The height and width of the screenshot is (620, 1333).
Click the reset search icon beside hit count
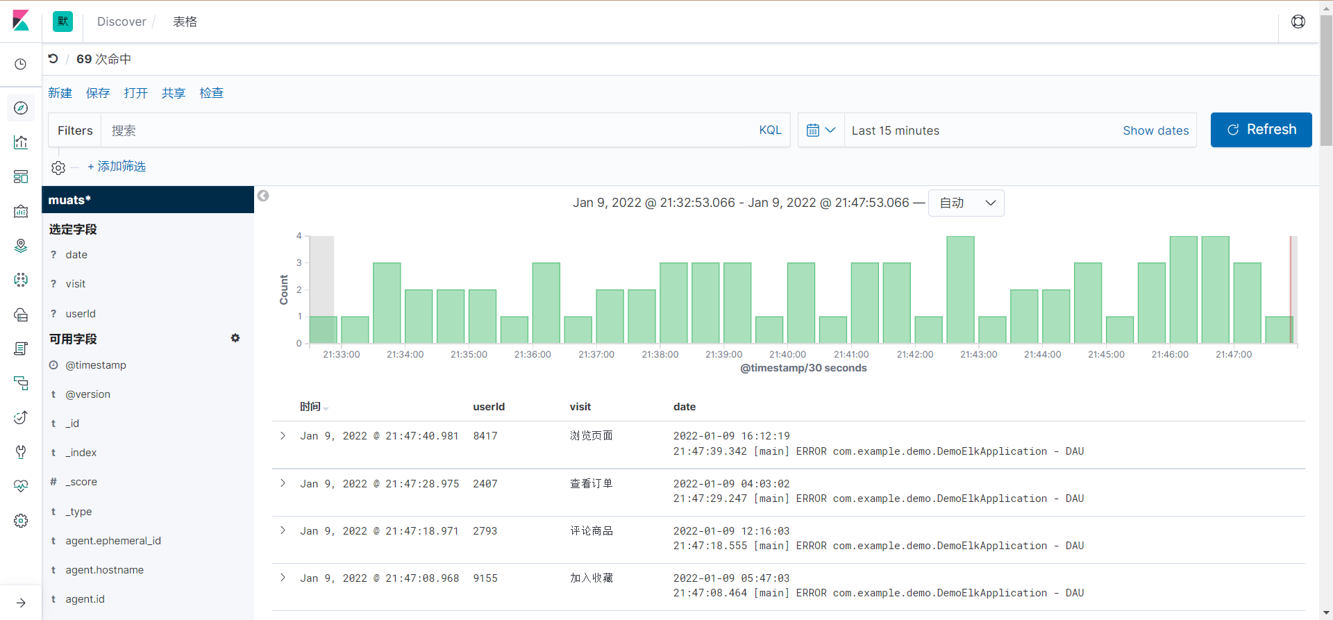tap(53, 59)
